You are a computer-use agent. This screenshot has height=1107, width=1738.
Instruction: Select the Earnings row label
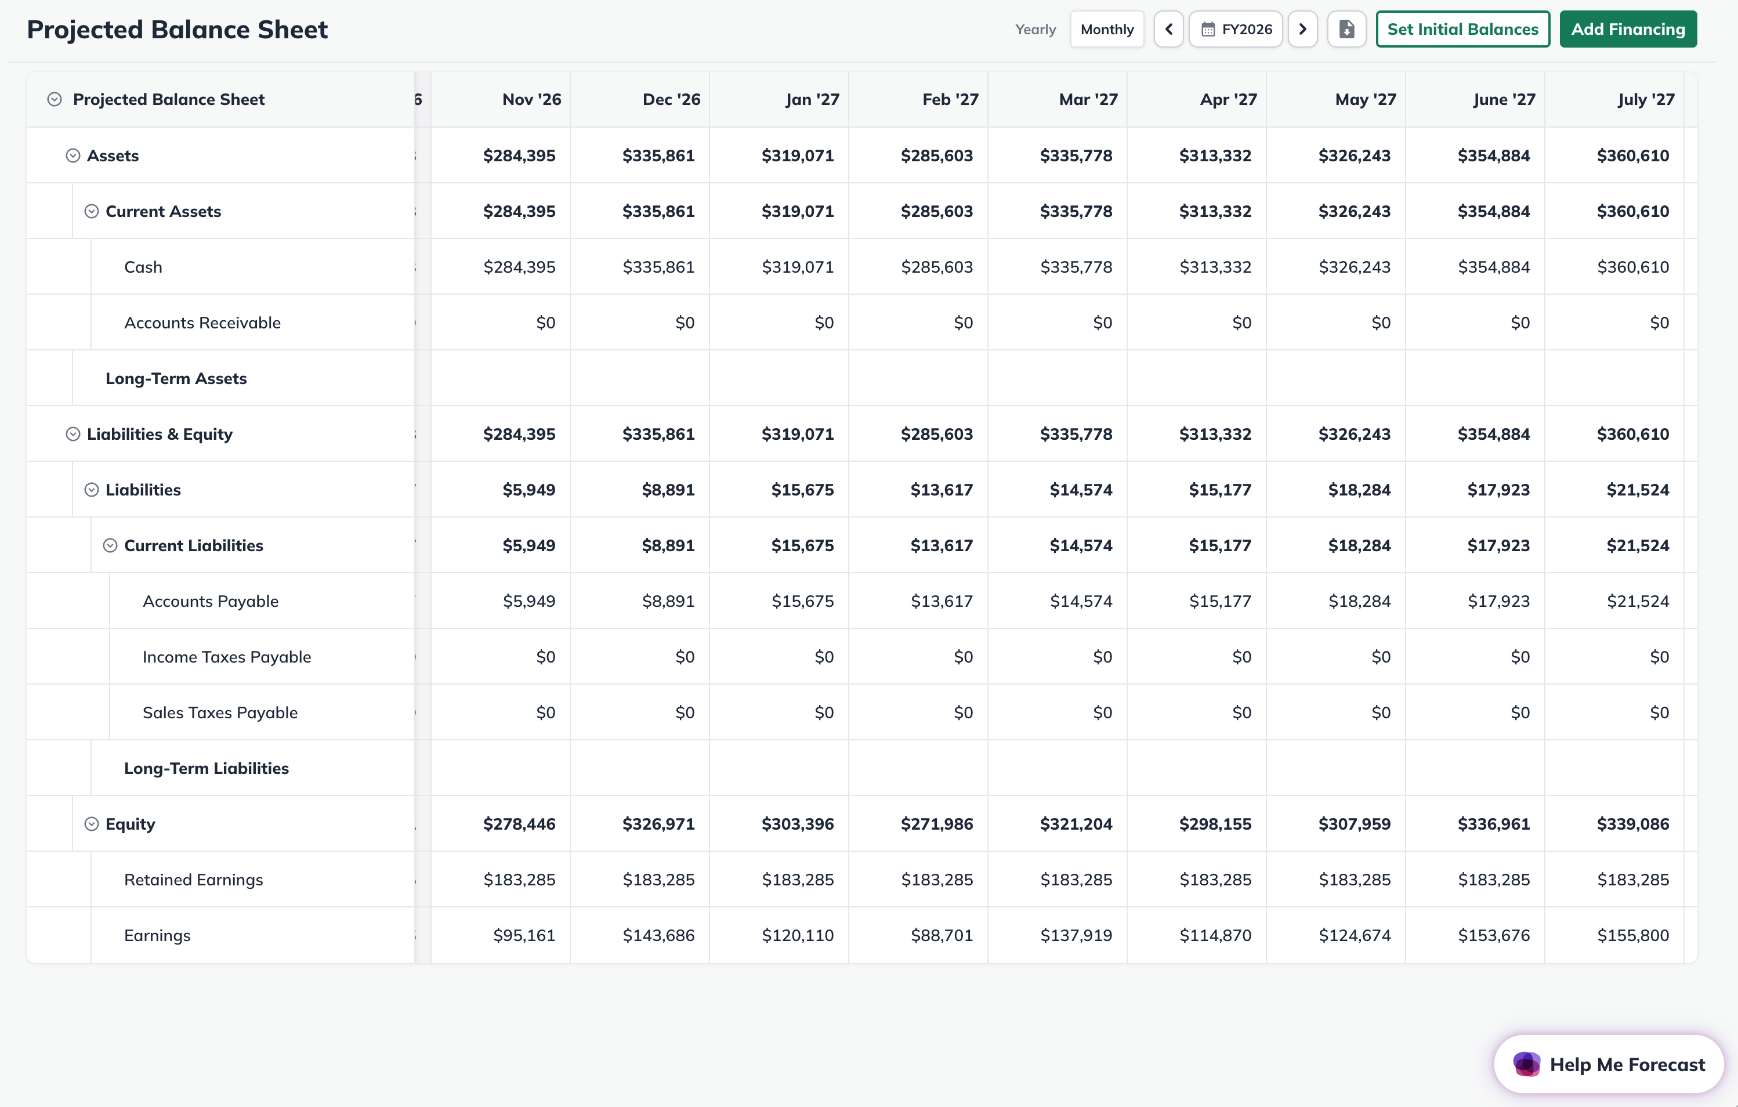pos(157,935)
